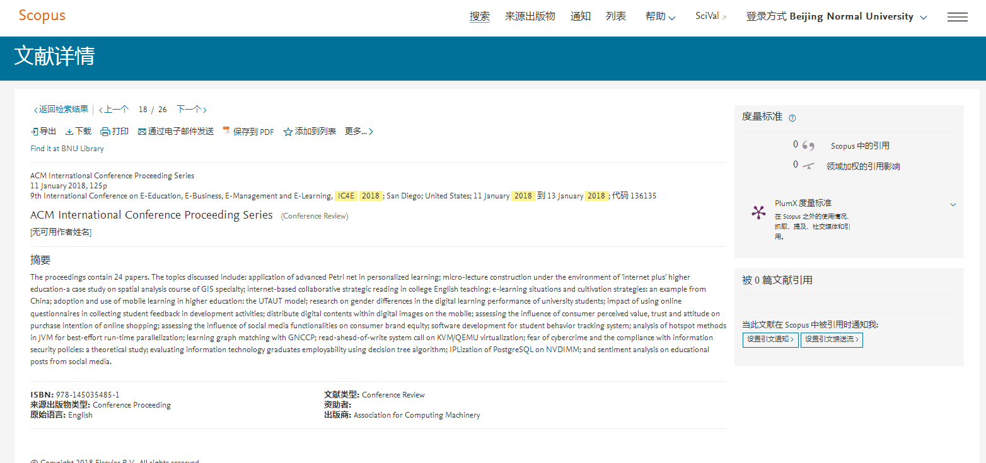Image resolution: width=986 pixels, height=463 pixels.
Task: Click 领域加权的引用影响 metric label
Action: click(x=863, y=166)
